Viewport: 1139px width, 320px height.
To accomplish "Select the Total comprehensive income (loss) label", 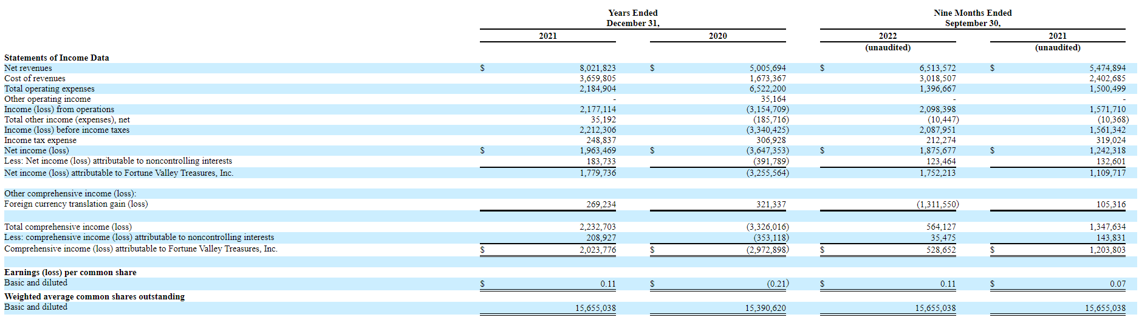I will click(x=67, y=227).
